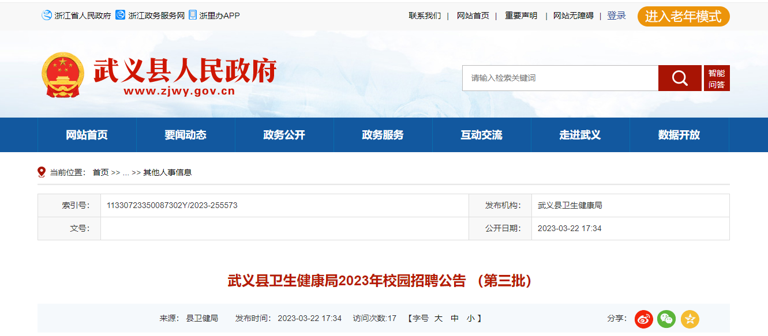Click the 登录 login link
The height and width of the screenshot is (336, 768).
616,16
